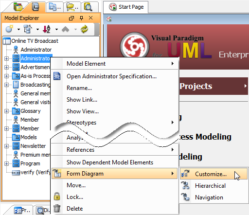Viewport: 249px width, 215px height.
Task: Click the New Model Element toolbar icon
Action: 9,29
